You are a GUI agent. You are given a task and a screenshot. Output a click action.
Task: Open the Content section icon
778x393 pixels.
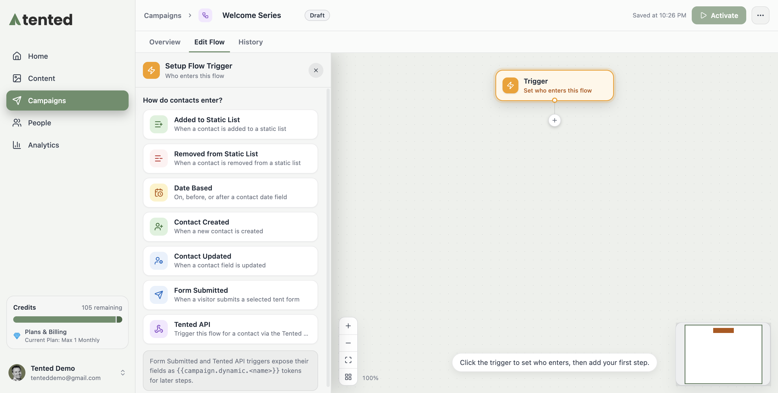(x=17, y=79)
